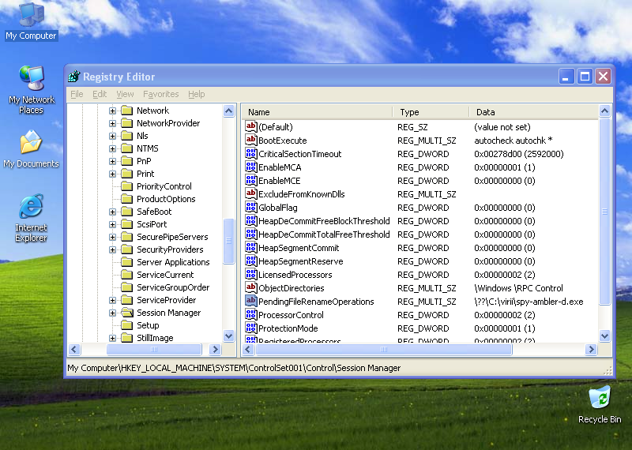Expand the PnP key
632x450 pixels.
112,161
